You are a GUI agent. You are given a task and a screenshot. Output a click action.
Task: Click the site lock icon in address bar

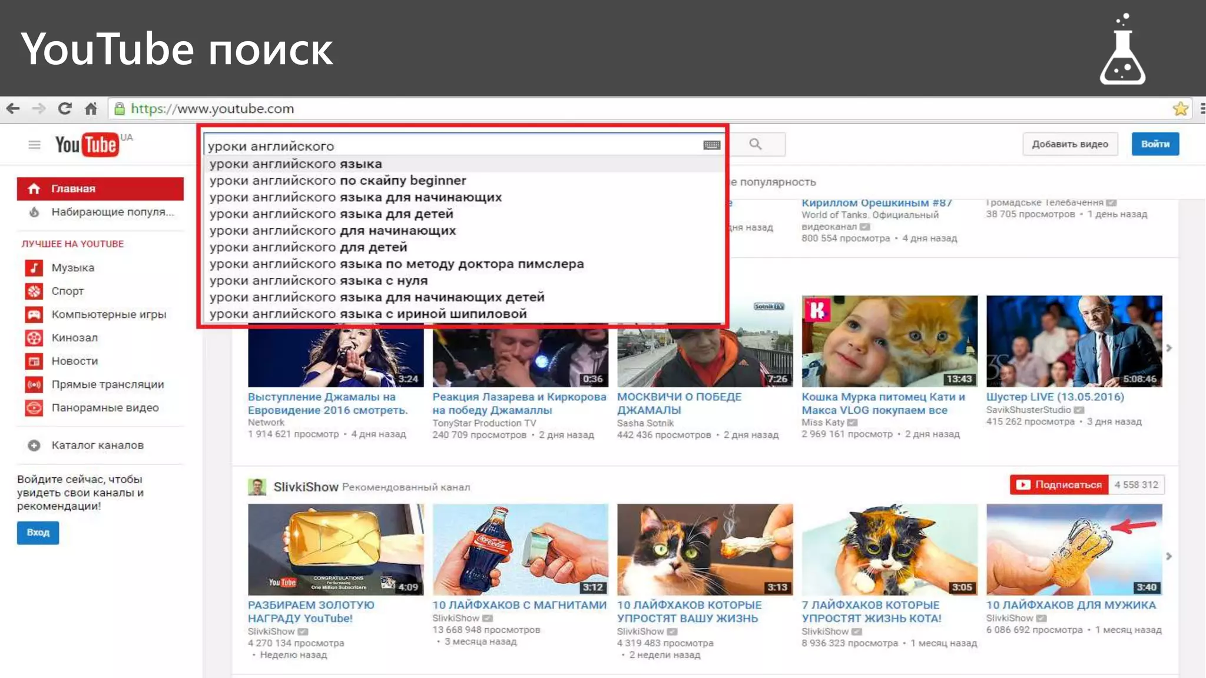tap(120, 108)
